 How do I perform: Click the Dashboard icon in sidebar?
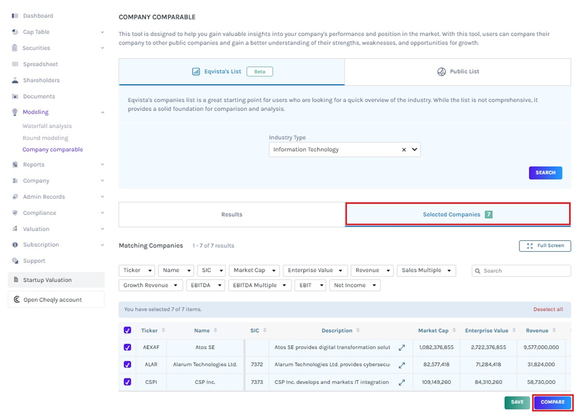[15, 15]
